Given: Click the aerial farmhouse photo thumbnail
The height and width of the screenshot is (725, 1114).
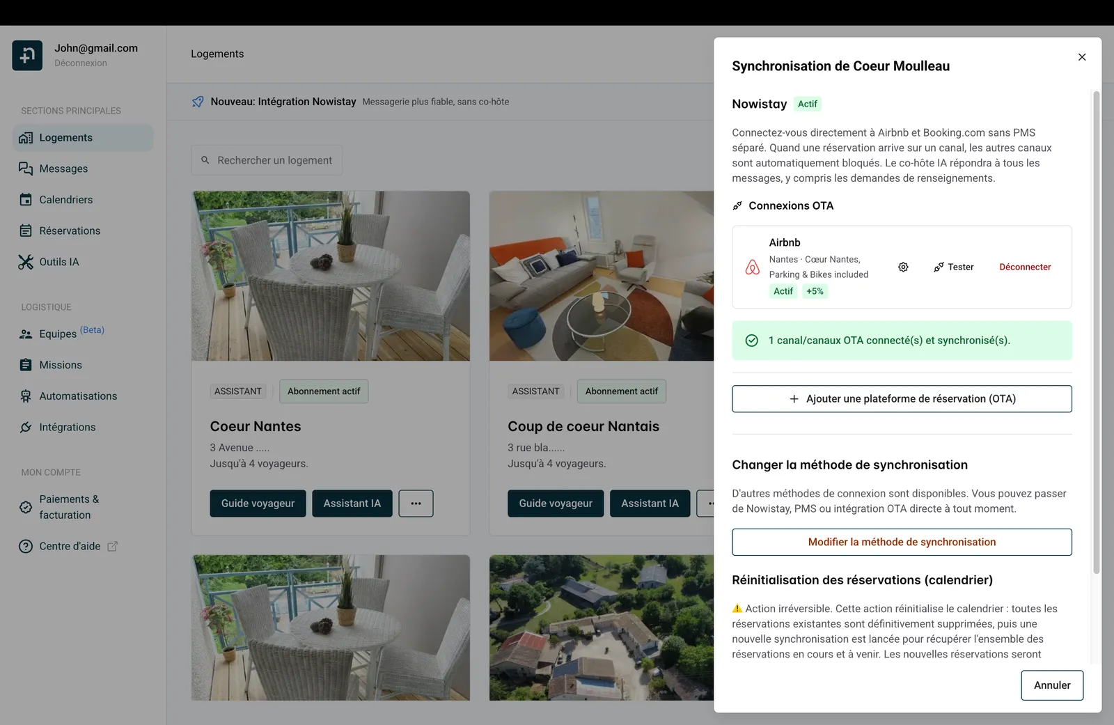Looking at the screenshot, I should [x=602, y=627].
